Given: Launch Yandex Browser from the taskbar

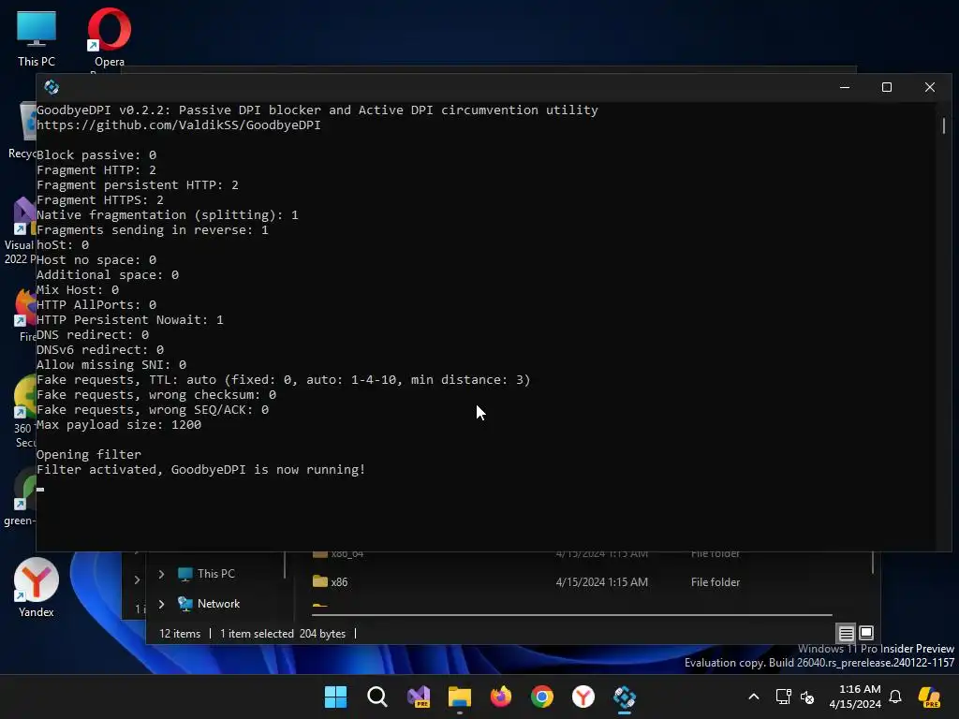Looking at the screenshot, I should [x=583, y=697].
